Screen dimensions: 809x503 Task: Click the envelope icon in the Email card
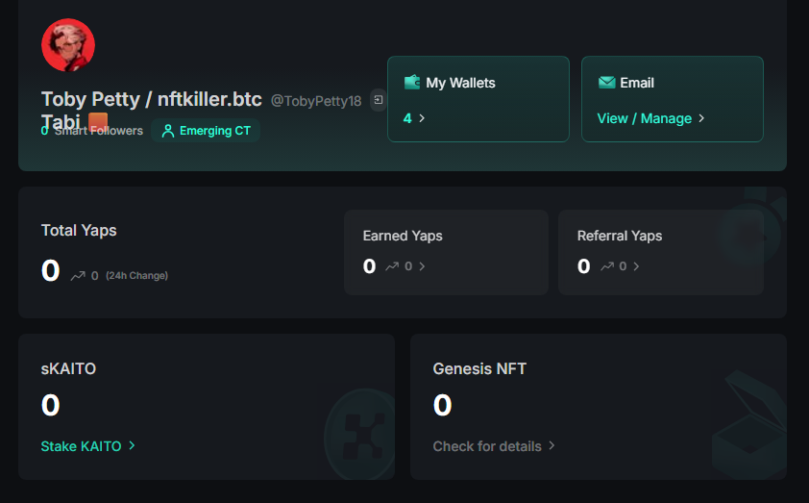coord(607,83)
